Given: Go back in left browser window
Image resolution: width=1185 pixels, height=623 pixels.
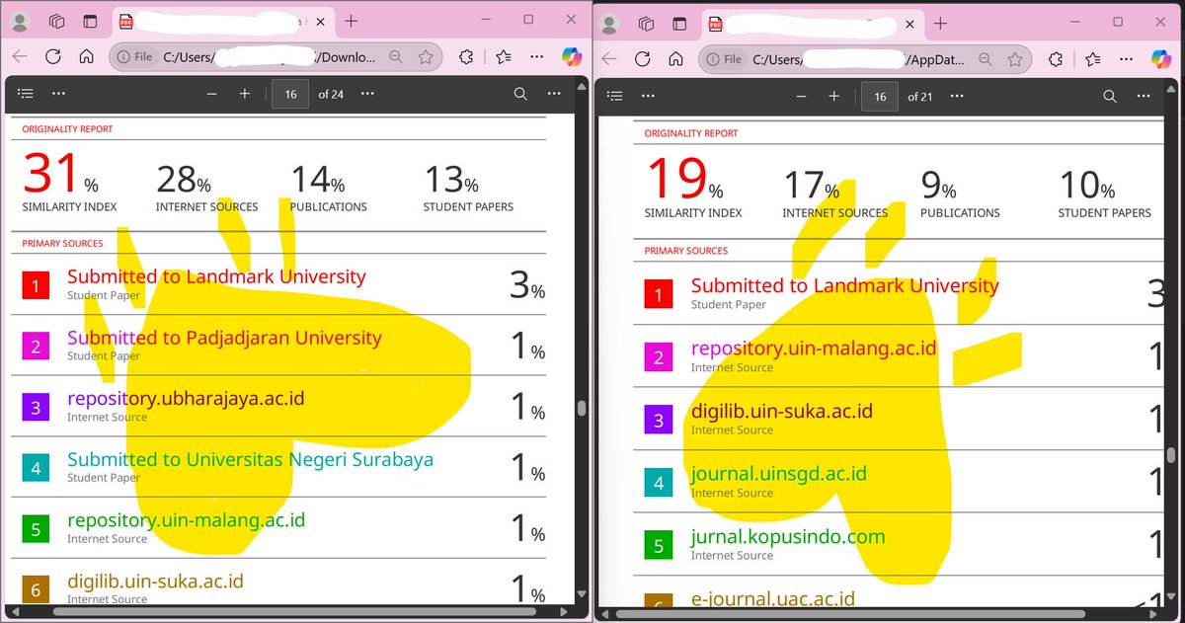Looking at the screenshot, I should [x=20, y=57].
